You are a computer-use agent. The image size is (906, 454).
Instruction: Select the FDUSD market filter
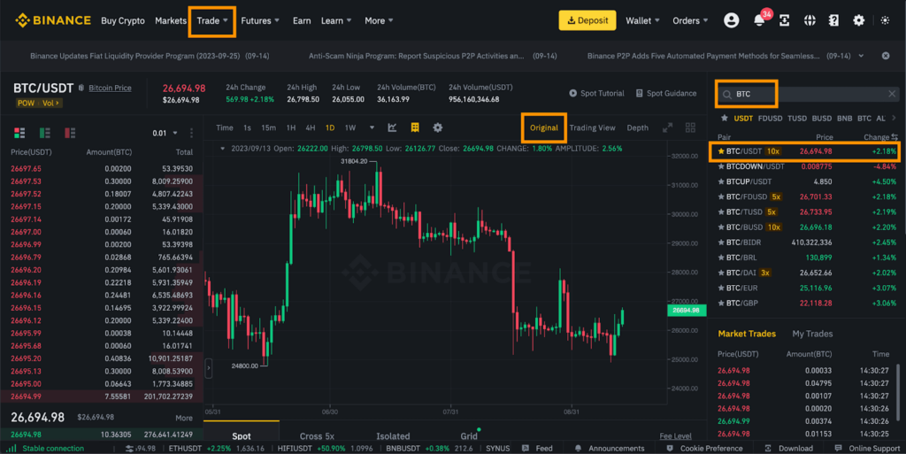(770, 119)
